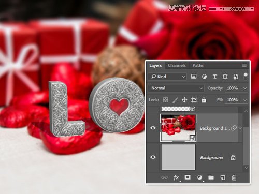259x194 pixels.
Task: Filter layers by adjustment layers icon
Action: (x=204, y=77)
